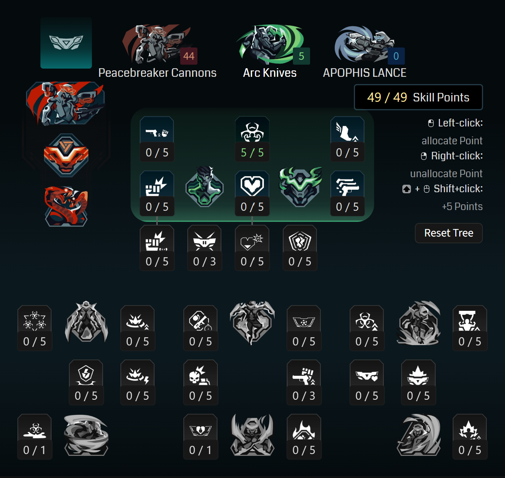Choose the red cobra snake tree icon
Viewport: 505px width, 478px height.
(66, 206)
